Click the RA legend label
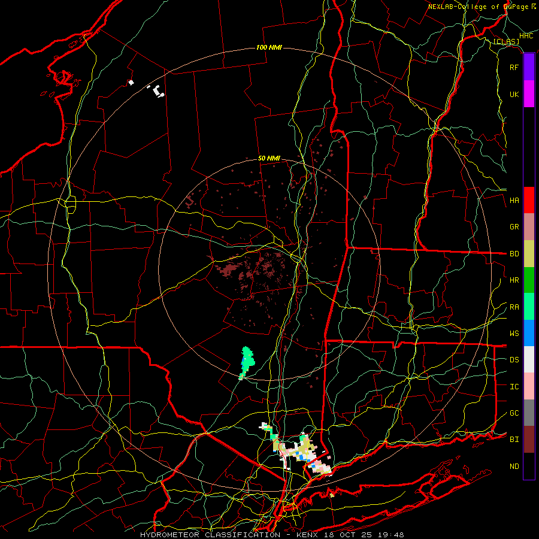The width and height of the screenshot is (539, 539). tap(514, 307)
